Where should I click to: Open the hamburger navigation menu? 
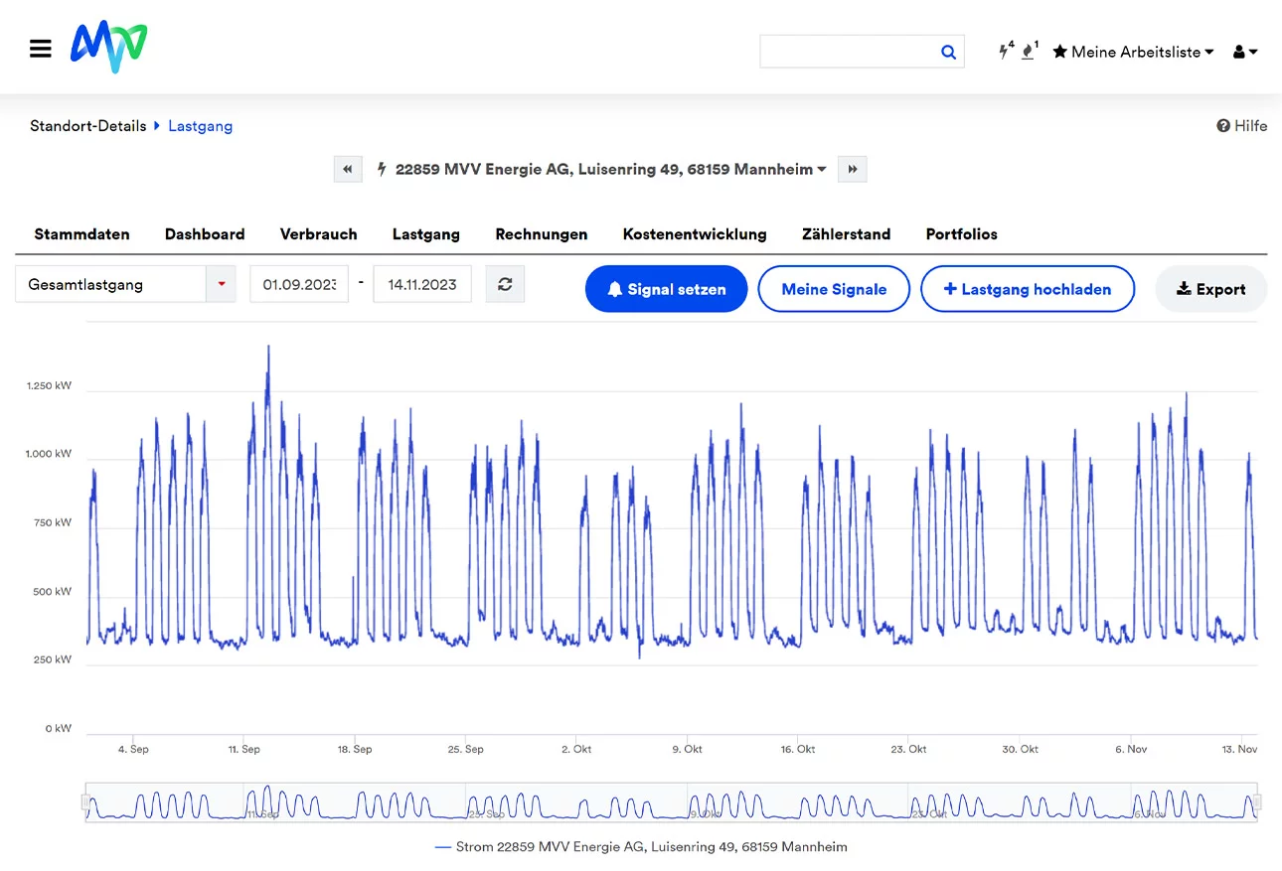point(41,49)
